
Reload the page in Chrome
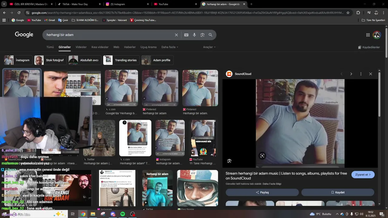(19, 13)
